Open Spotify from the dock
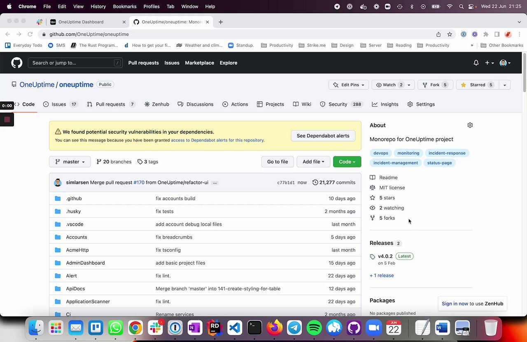Viewport: 527px width, 342px height. (314, 328)
